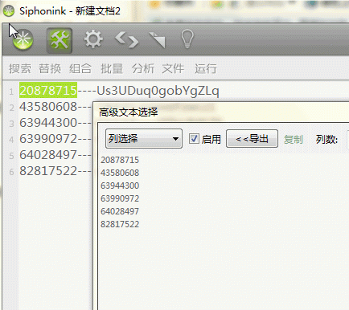Viewport: 349px width, 310px height.
Task: Click 63990972 in the dialog result list
Action: tap(120, 198)
